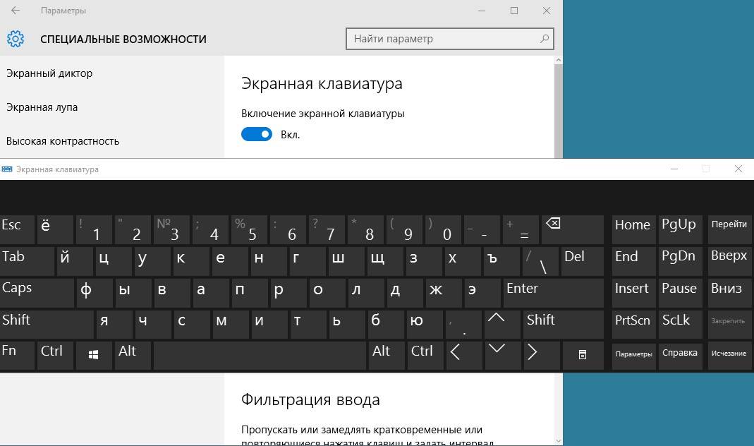Click the Tab key
754x446 pixels.
pyautogui.click(x=27, y=261)
